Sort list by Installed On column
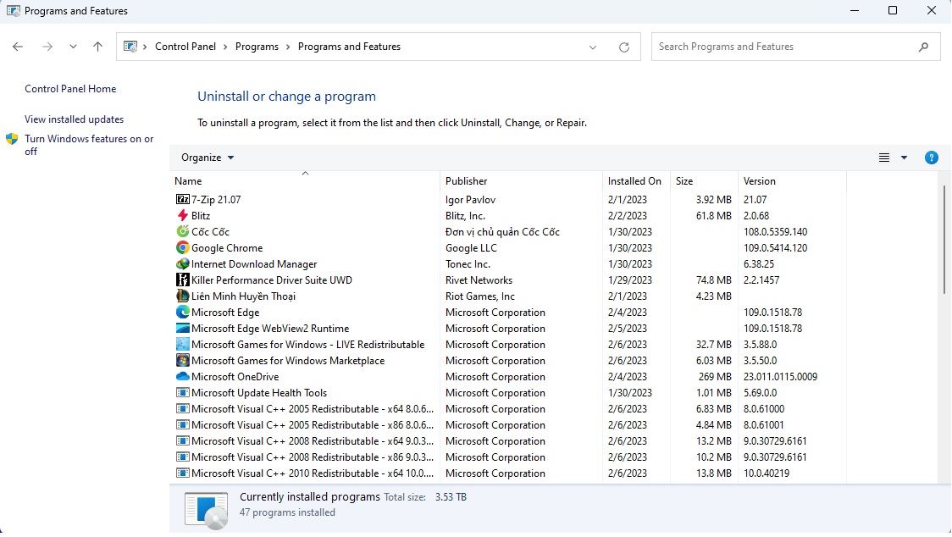 point(634,181)
